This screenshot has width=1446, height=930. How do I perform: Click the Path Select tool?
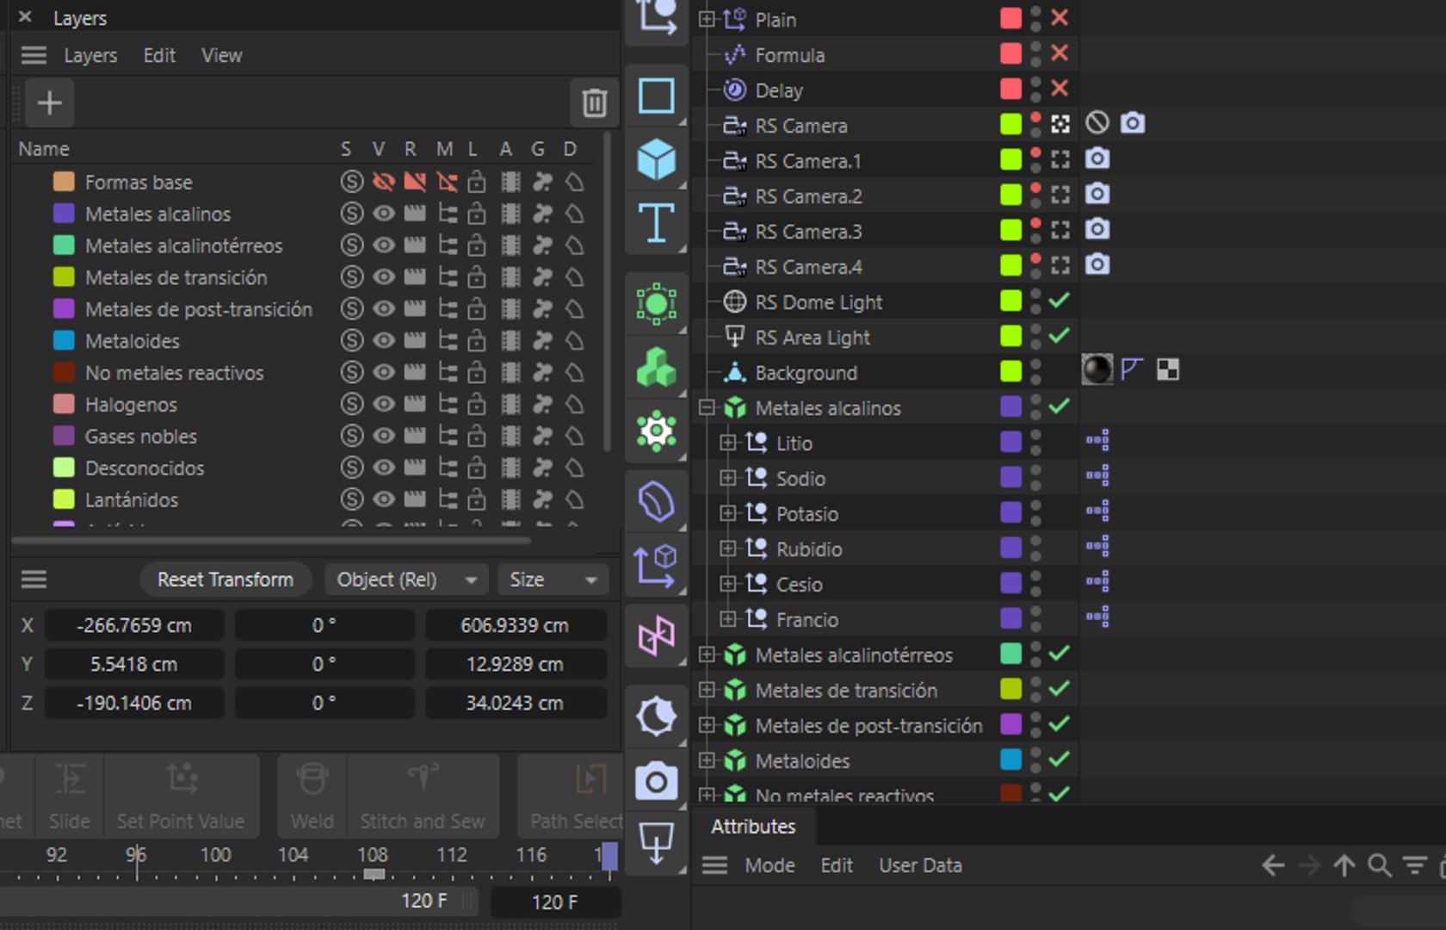[x=572, y=796]
